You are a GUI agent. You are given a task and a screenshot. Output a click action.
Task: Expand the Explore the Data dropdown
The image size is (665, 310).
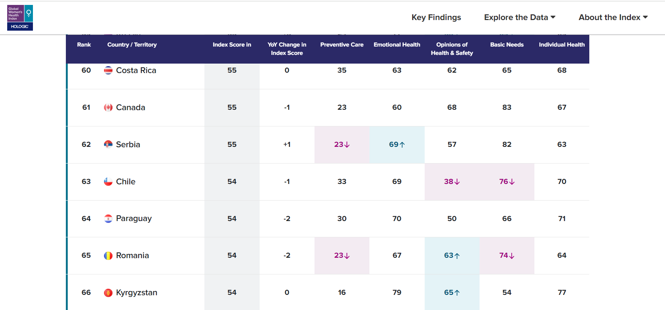point(519,17)
